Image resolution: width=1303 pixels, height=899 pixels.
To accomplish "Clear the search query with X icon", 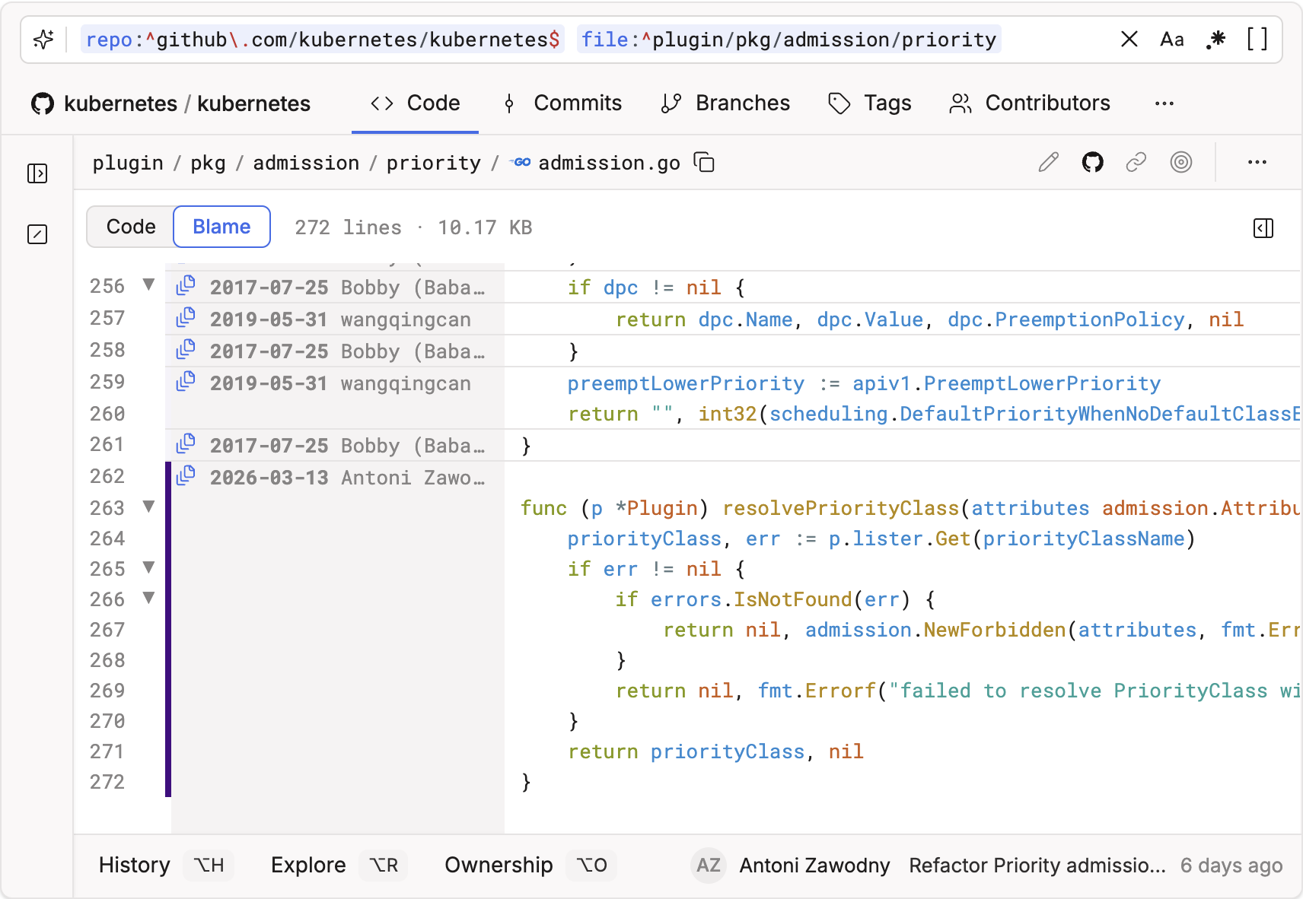I will coord(1129,40).
